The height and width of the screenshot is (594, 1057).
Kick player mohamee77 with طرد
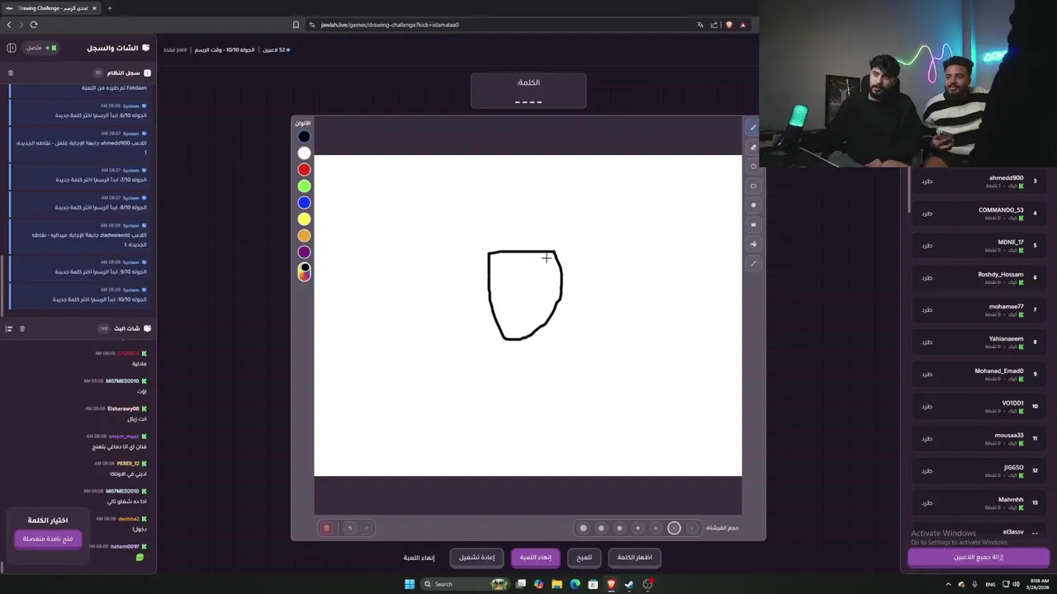point(927,310)
